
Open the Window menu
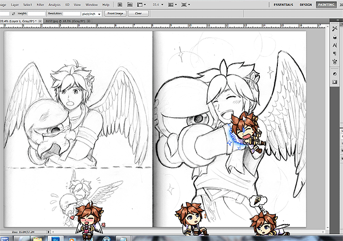click(91, 5)
